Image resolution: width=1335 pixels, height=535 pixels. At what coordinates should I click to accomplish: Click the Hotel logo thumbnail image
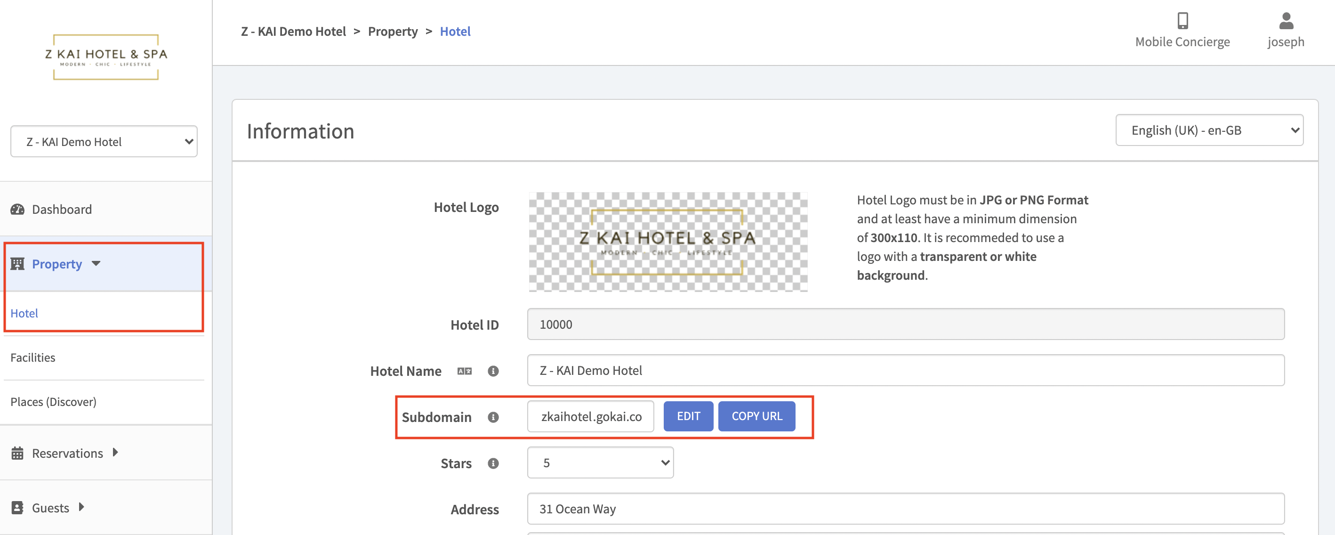667,242
